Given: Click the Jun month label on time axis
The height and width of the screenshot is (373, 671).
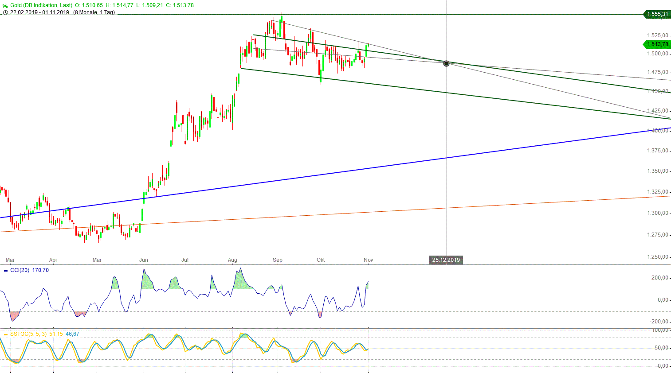Looking at the screenshot, I should (144, 260).
